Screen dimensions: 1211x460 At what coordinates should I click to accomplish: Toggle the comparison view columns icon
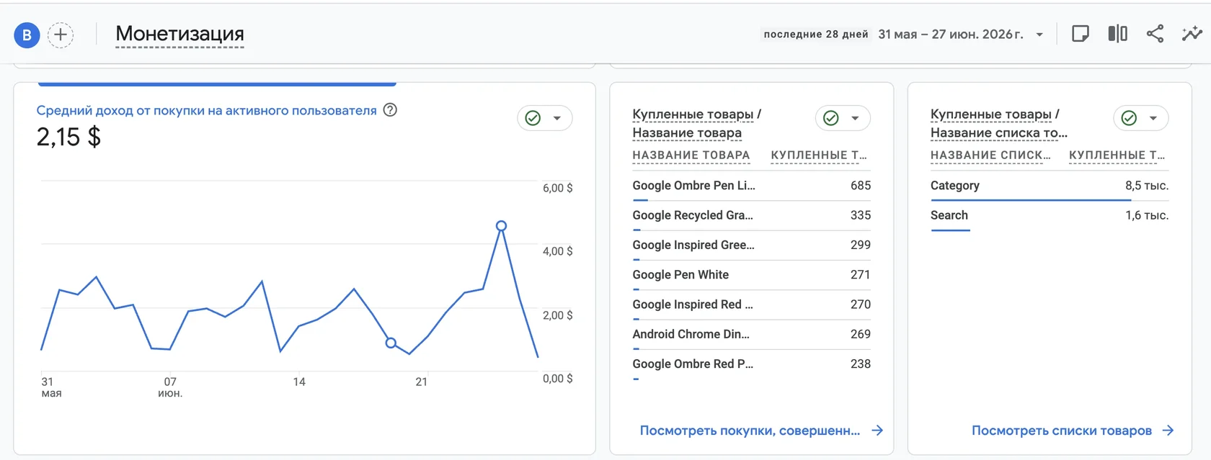(1117, 34)
